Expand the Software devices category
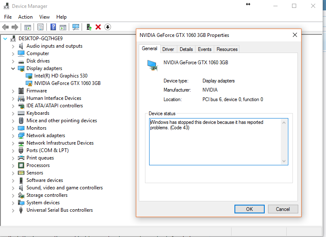This screenshot has width=326, height=237. click(x=13, y=181)
